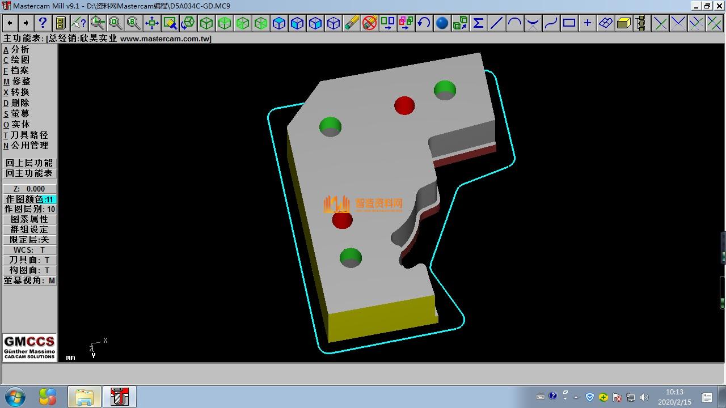Change the 刀具面 tool plane setting

coord(29,260)
